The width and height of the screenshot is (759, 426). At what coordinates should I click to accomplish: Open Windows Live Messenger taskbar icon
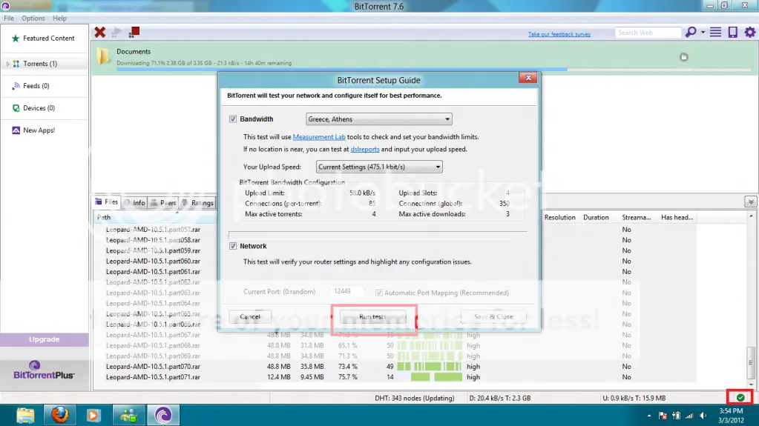129,415
